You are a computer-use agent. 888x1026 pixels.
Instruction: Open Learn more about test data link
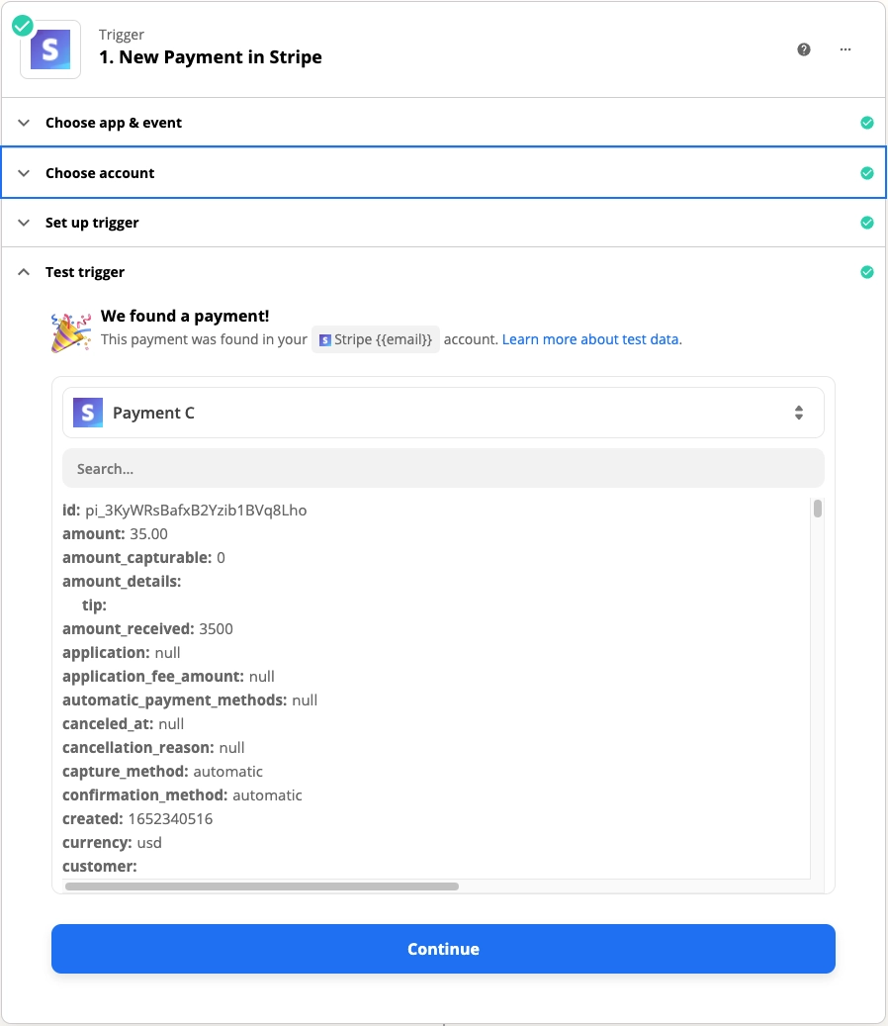[591, 339]
